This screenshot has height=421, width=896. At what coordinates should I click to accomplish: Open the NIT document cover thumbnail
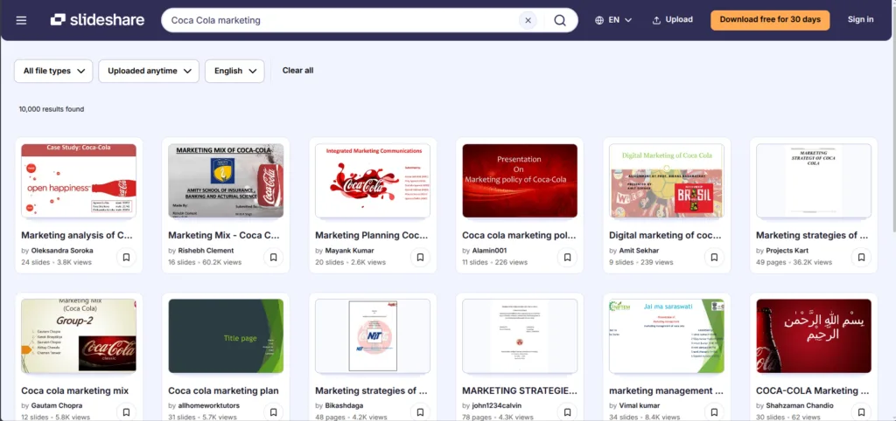pyautogui.click(x=373, y=336)
